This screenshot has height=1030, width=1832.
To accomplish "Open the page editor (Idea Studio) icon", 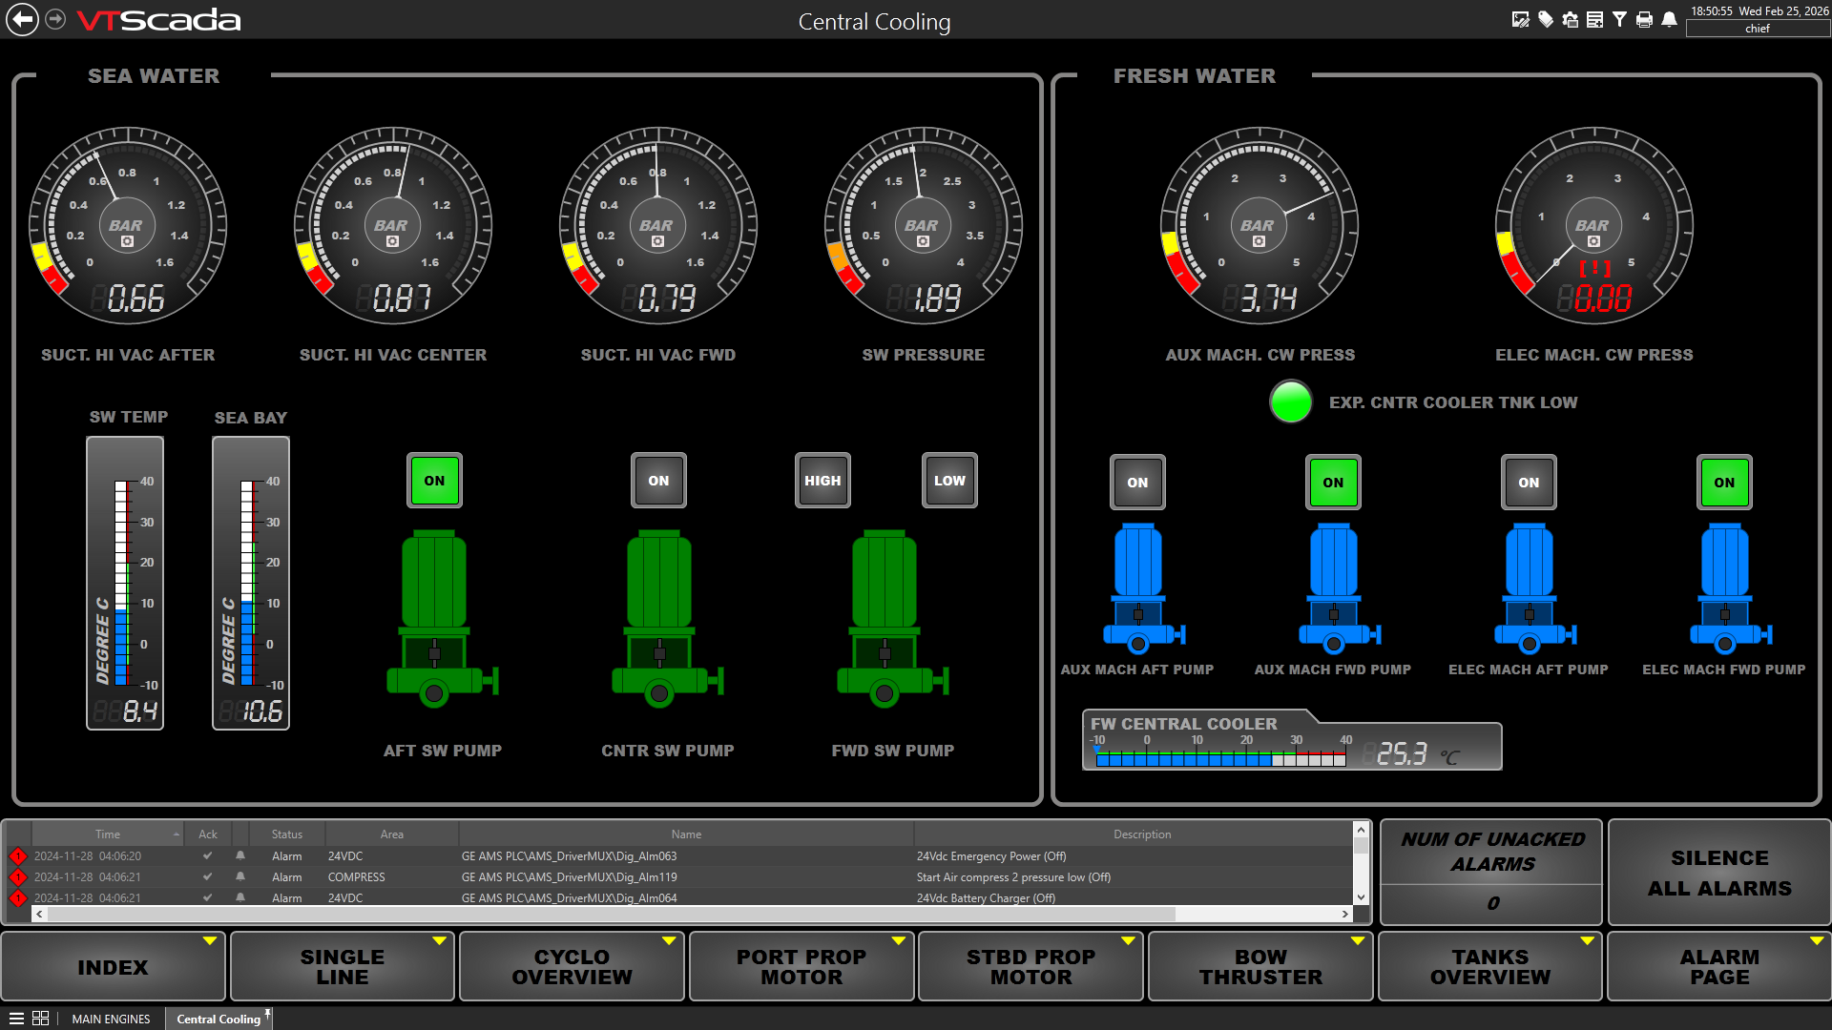I will pos(1521,20).
